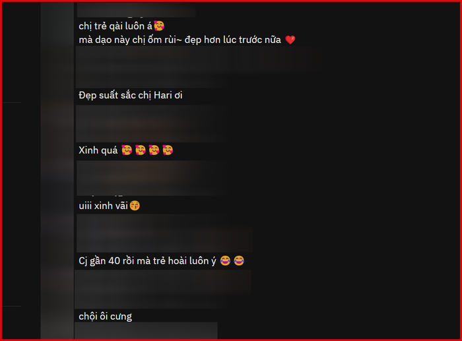
Task: Select the comment "Cj gần 40 rồi mà trẻ hoài"
Action: tap(147, 261)
